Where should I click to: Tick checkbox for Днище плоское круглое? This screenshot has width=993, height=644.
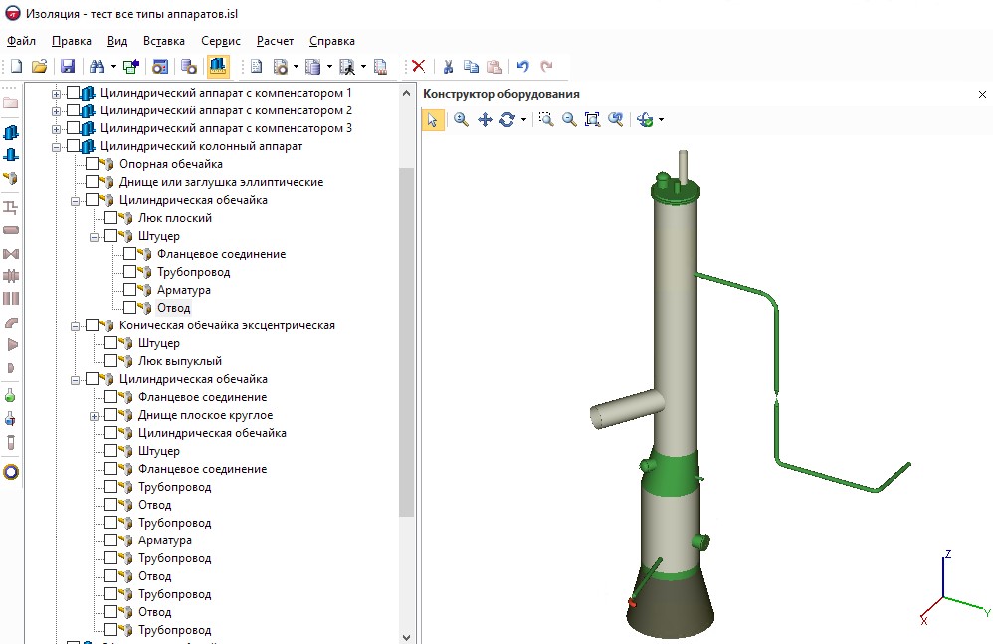(x=110, y=415)
